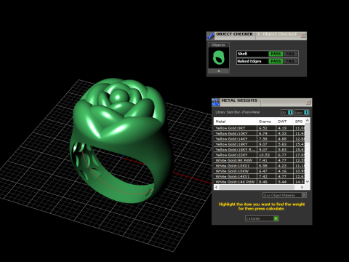
Task: Click the horizontal scrollbar thumb in metal list
Action: point(257,187)
